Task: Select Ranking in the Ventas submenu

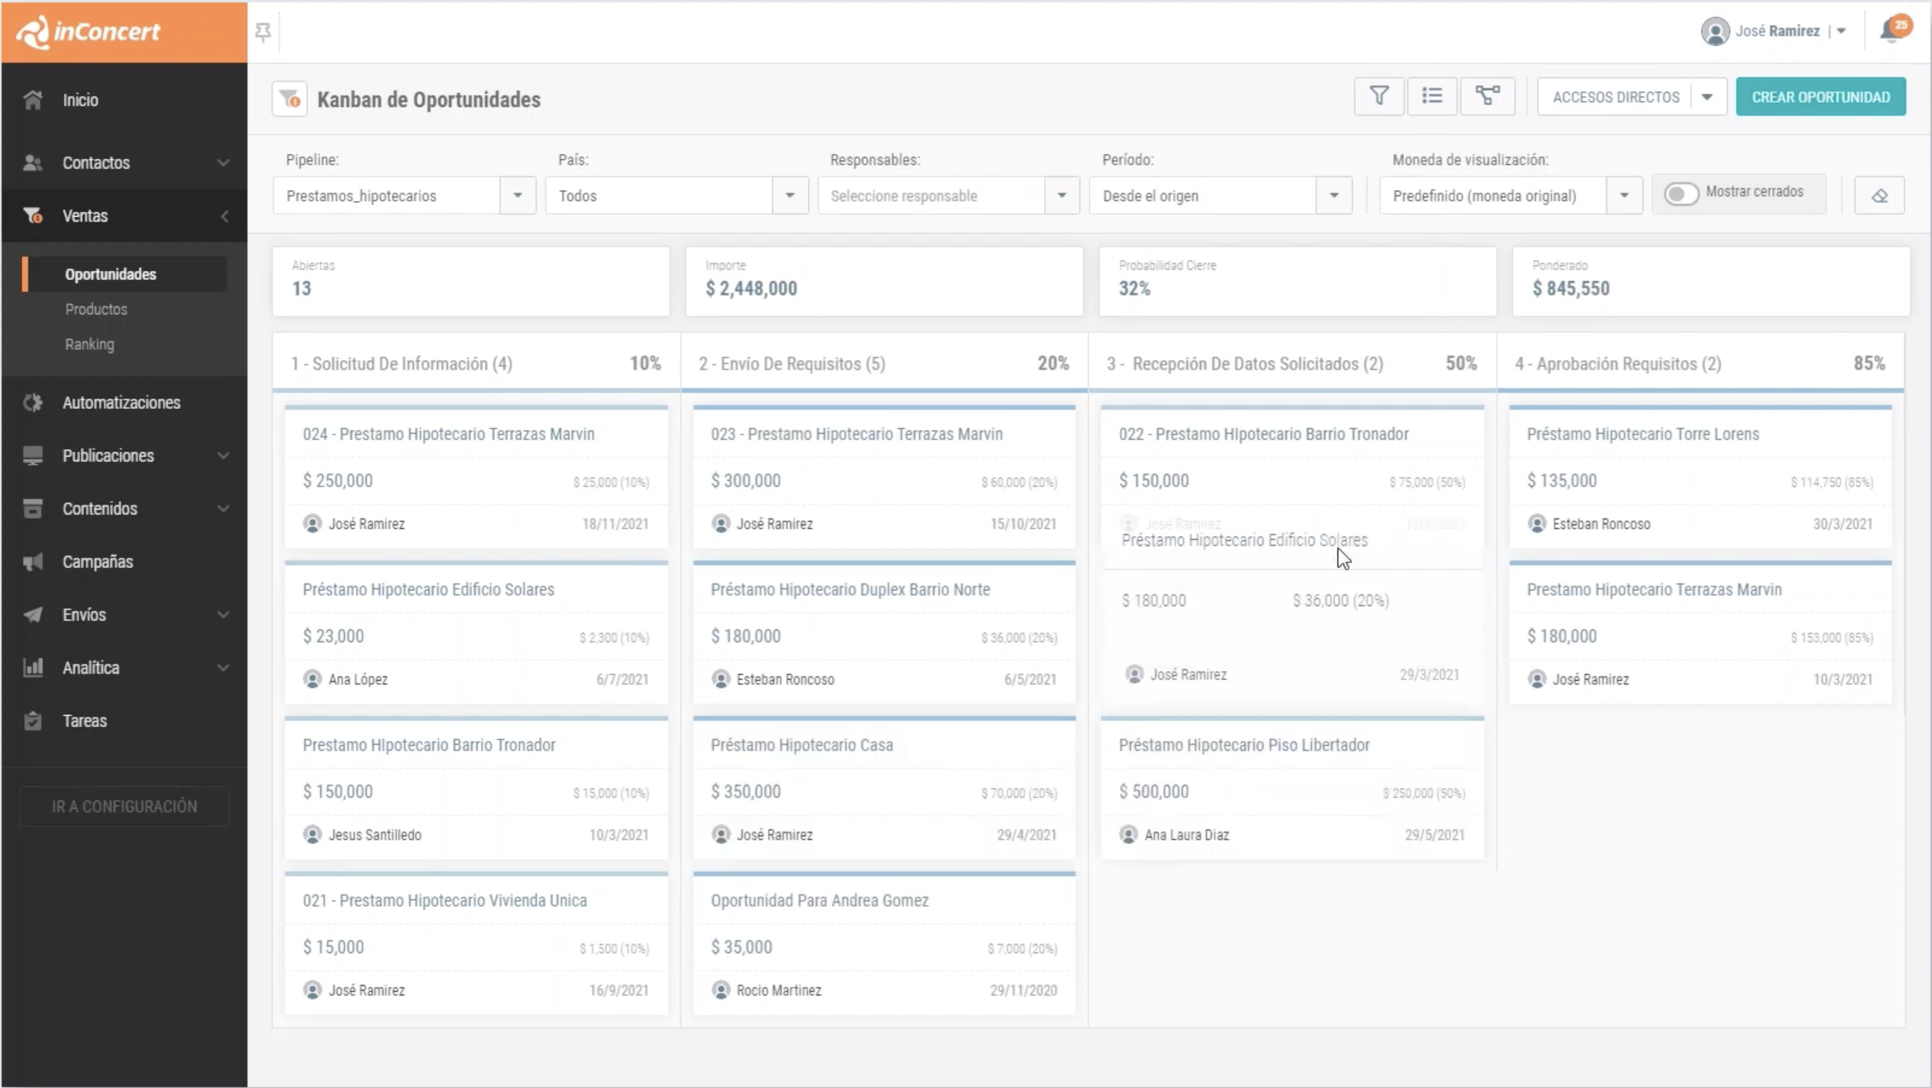Action: [89, 344]
